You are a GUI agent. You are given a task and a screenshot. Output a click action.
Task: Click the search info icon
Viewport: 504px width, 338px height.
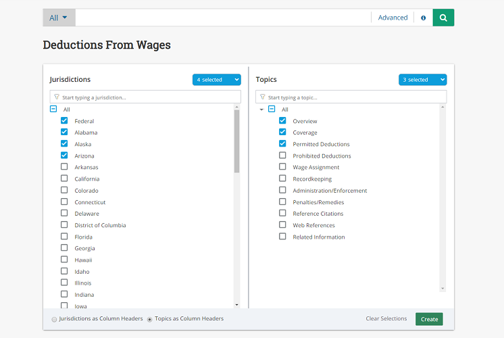coord(424,18)
